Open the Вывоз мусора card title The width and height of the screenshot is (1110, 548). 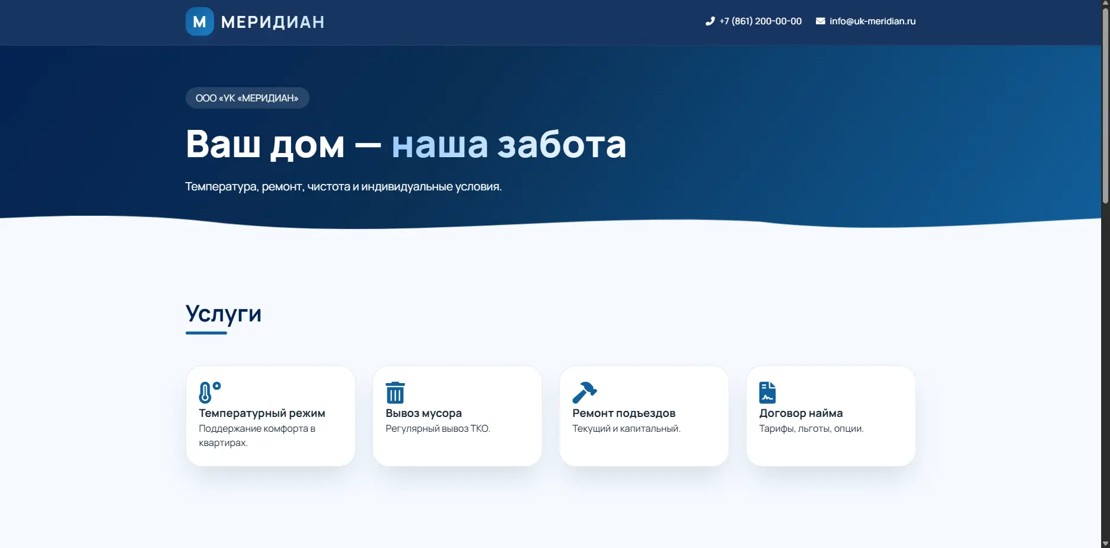pyautogui.click(x=423, y=413)
